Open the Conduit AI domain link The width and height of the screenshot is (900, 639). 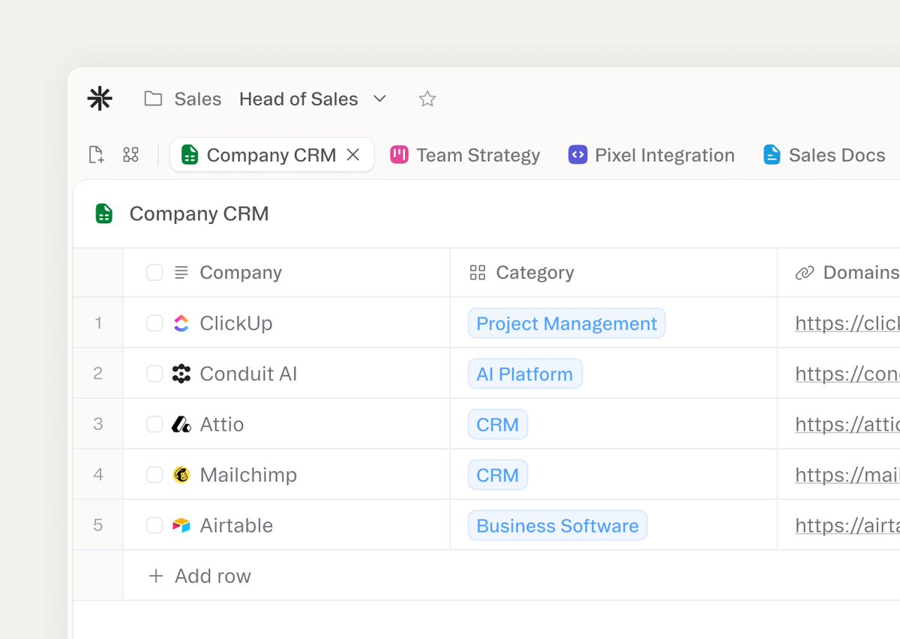click(847, 374)
